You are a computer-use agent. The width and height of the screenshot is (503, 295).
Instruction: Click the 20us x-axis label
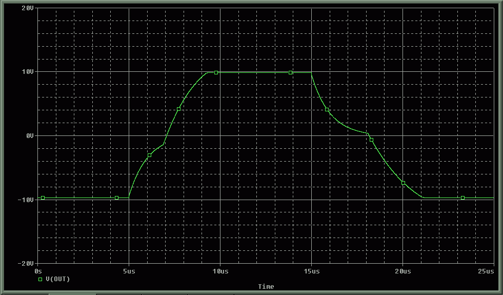pyautogui.click(x=403, y=270)
